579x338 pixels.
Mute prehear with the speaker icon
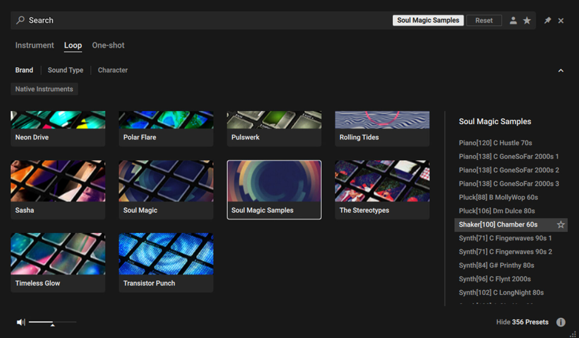(x=21, y=322)
